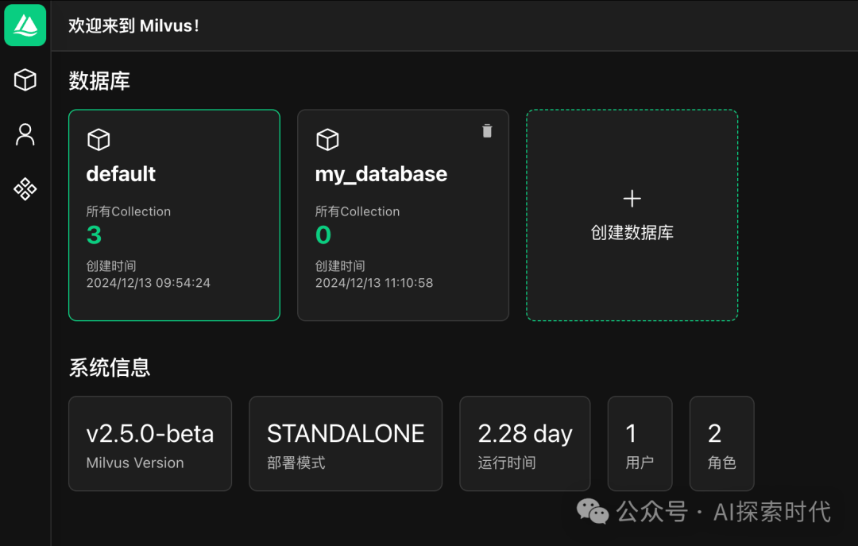858x546 pixels.
Task: Click the plus icon to create database
Action: pos(632,199)
